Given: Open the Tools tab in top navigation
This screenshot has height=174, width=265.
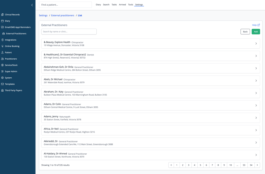Looking at the screenshot, I should point(130,5).
